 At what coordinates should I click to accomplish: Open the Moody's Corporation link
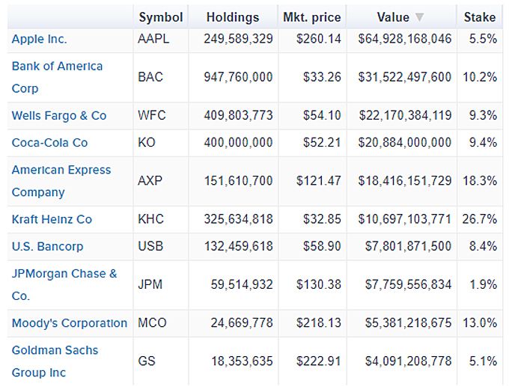(70, 323)
